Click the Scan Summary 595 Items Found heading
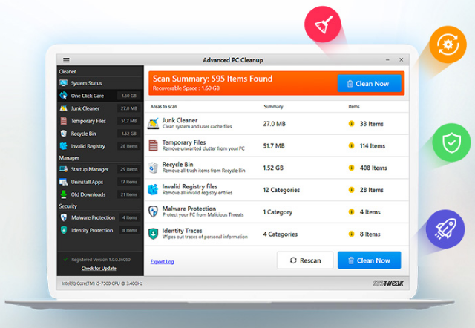Image resolution: width=475 pixels, height=328 pixels. pyautogui.click(x=213, y=79)
